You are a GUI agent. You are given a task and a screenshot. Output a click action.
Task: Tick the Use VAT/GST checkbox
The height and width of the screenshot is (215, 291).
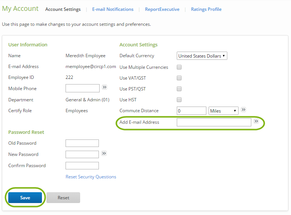179,78
